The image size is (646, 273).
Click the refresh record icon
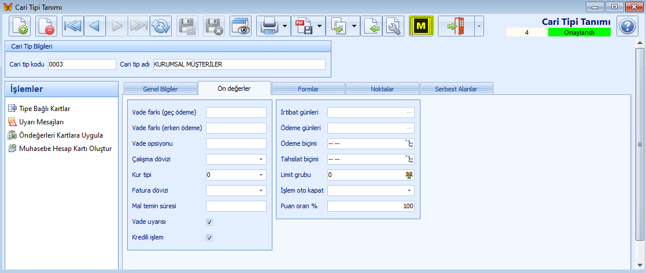(x=161, y=26)
